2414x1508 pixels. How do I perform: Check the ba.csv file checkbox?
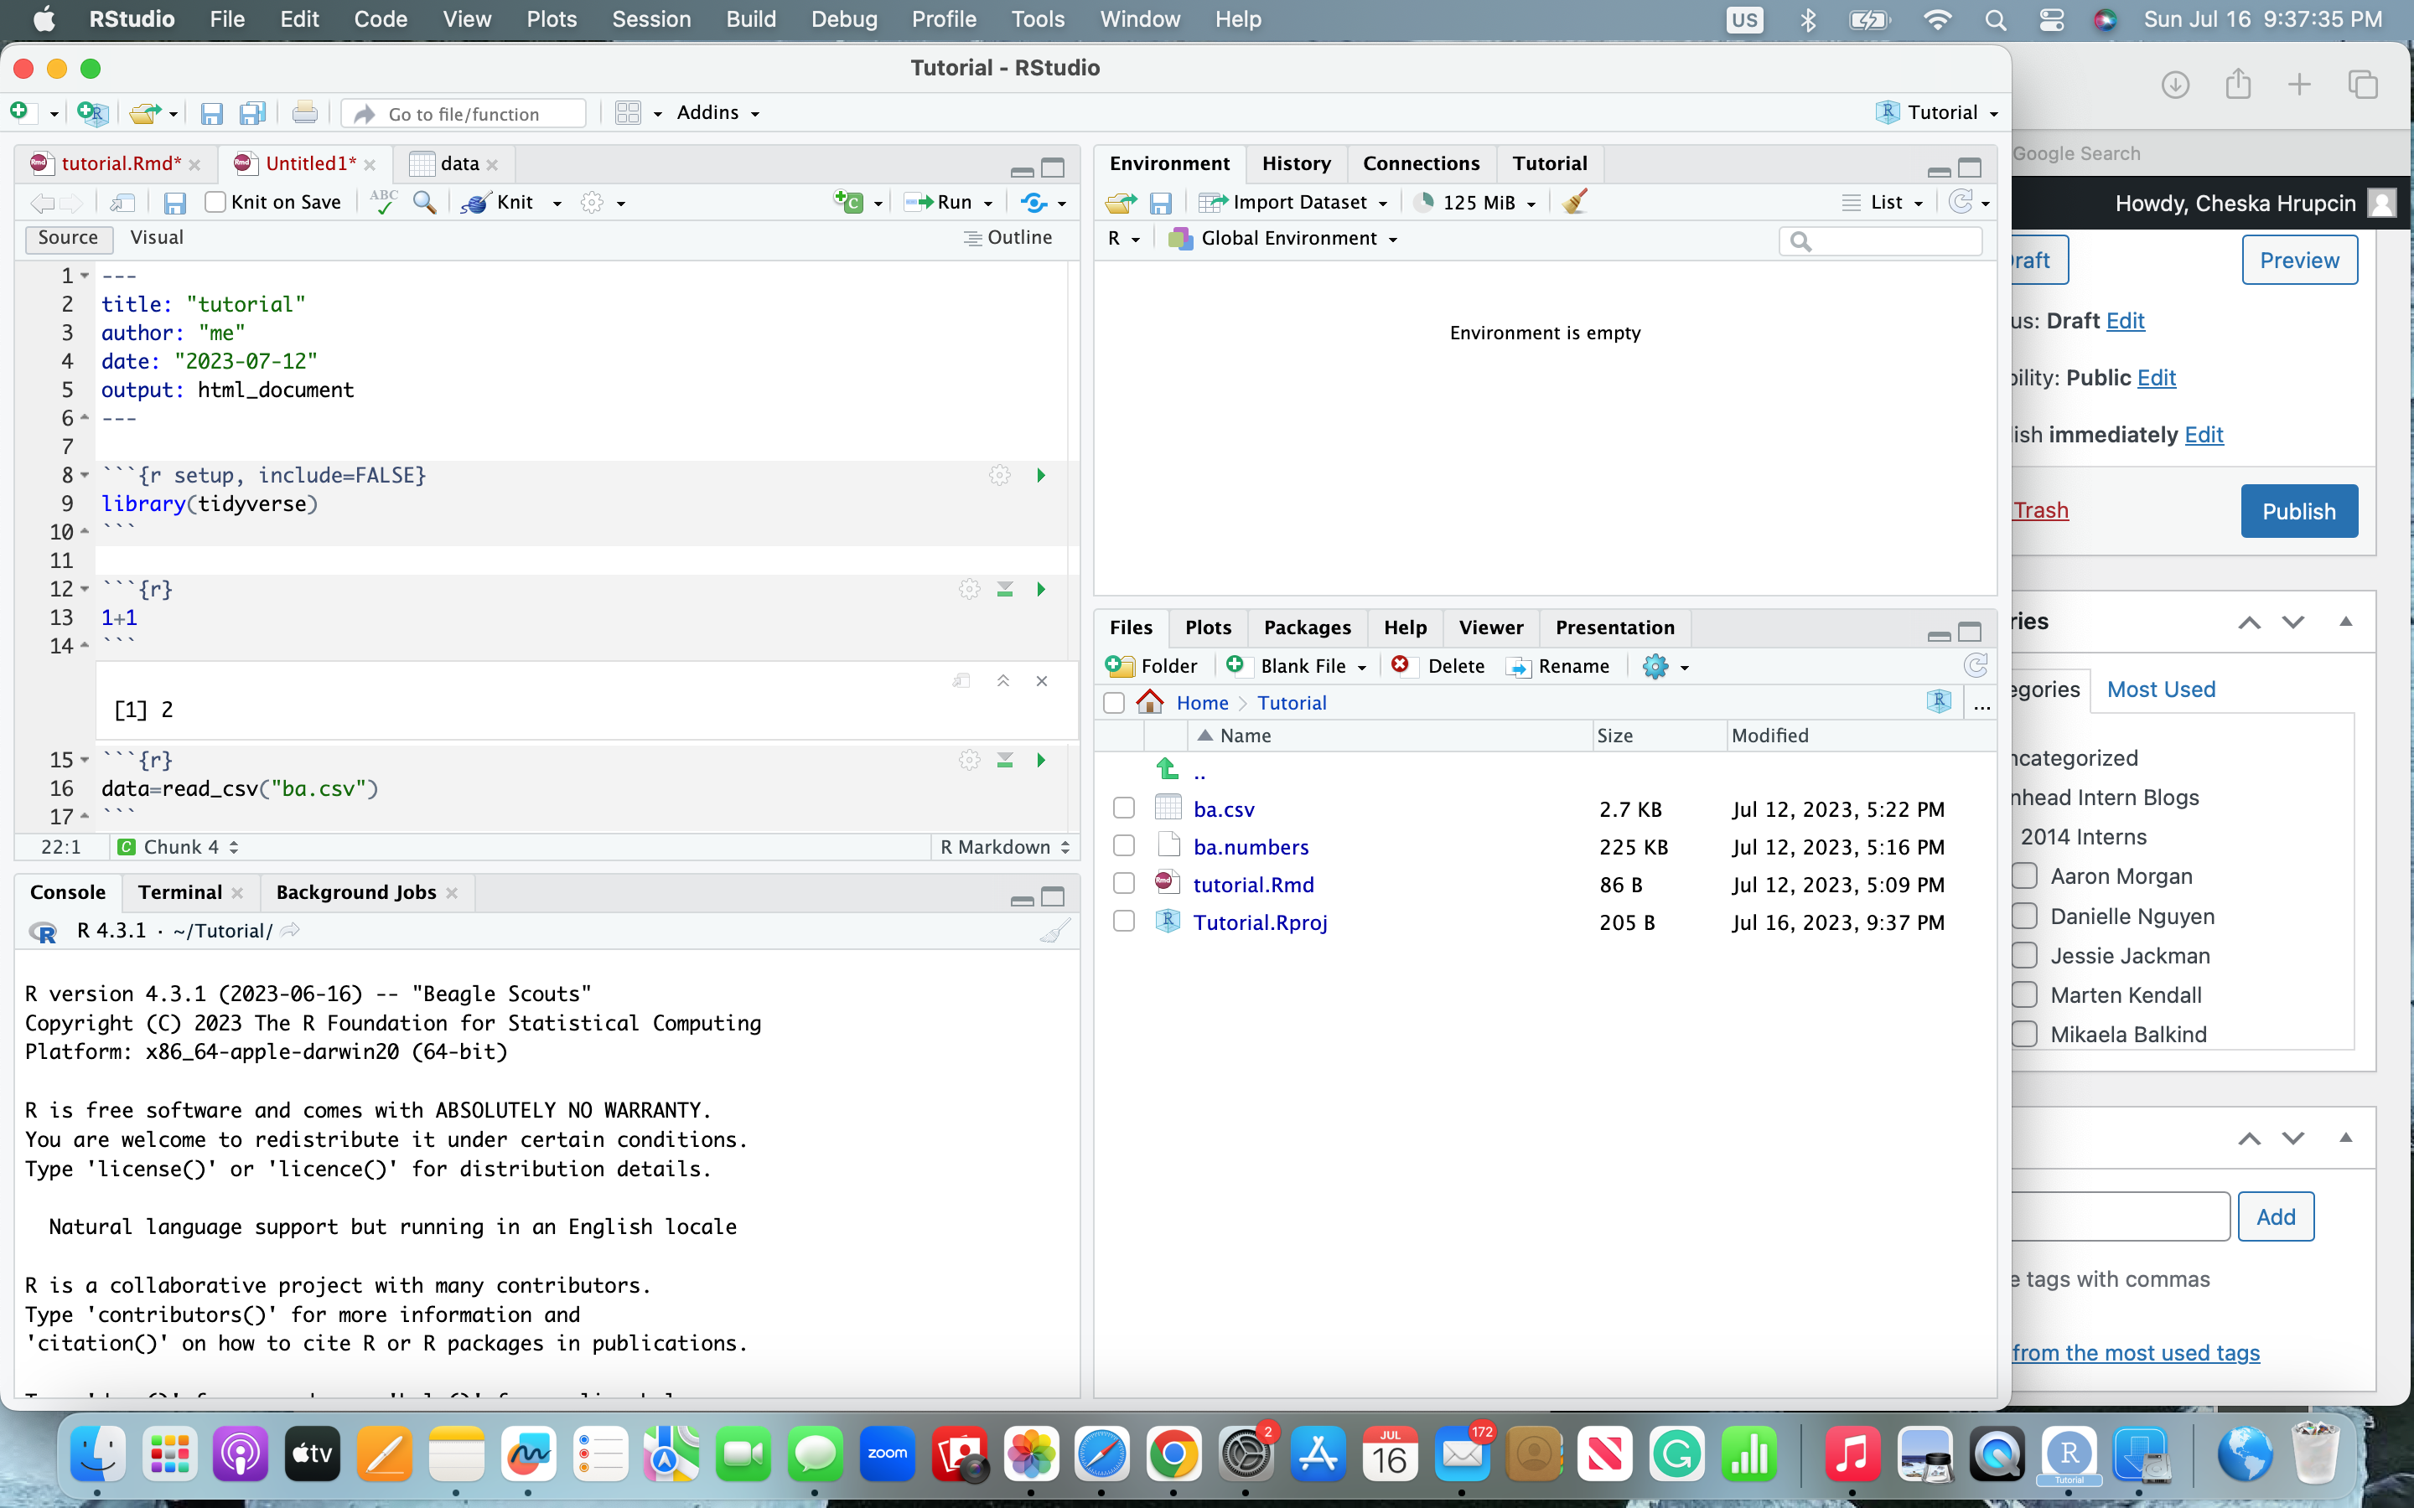coord(1123,808)
